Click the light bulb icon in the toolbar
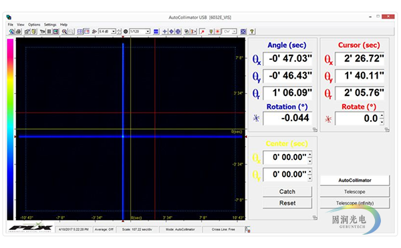 click(211, 31)
